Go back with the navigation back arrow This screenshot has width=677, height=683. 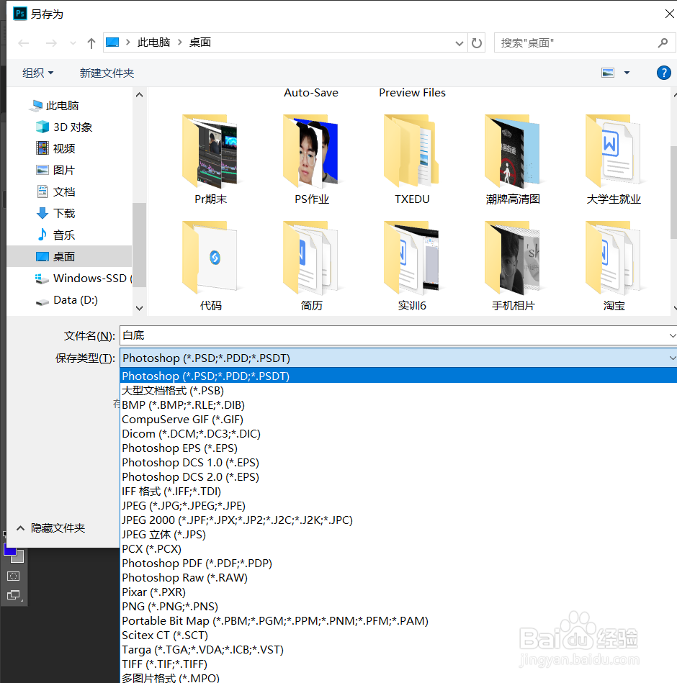tap(24, 43)
